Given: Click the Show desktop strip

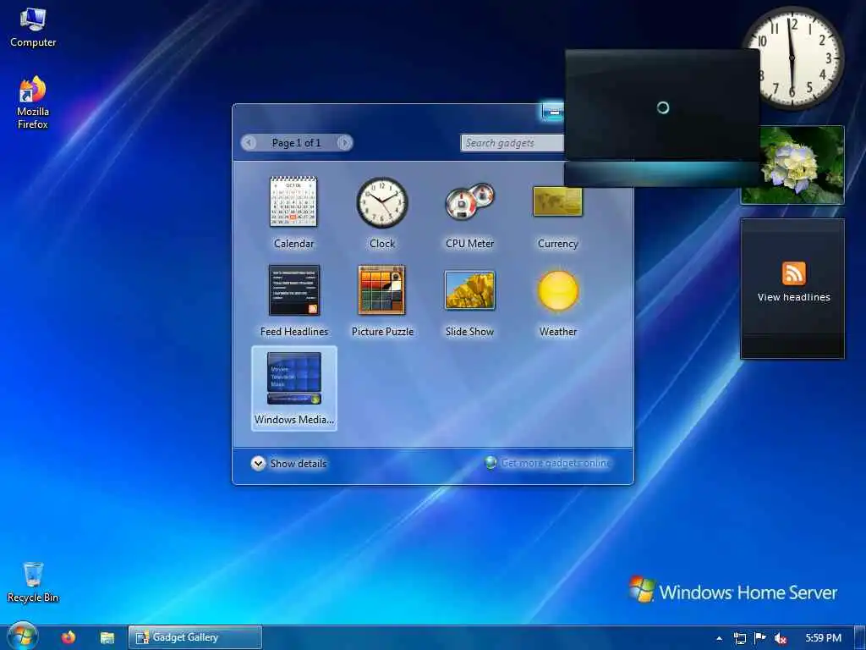Looking at the screenshot, I should pyautogui.click(x=860, y=638).
